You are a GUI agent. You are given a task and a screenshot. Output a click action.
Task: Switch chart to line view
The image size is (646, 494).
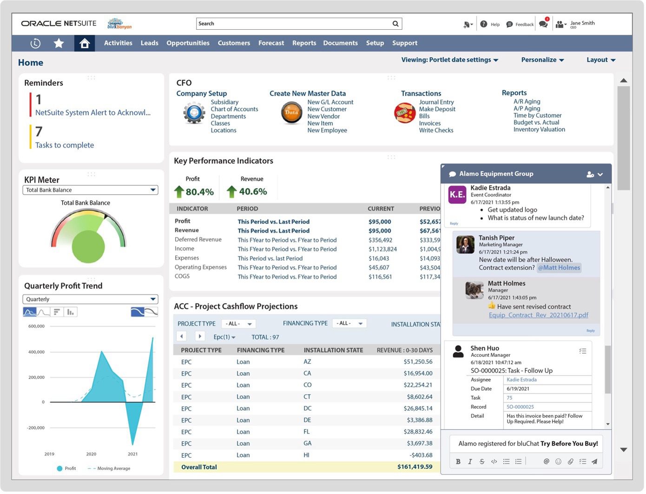pos(44,312)
